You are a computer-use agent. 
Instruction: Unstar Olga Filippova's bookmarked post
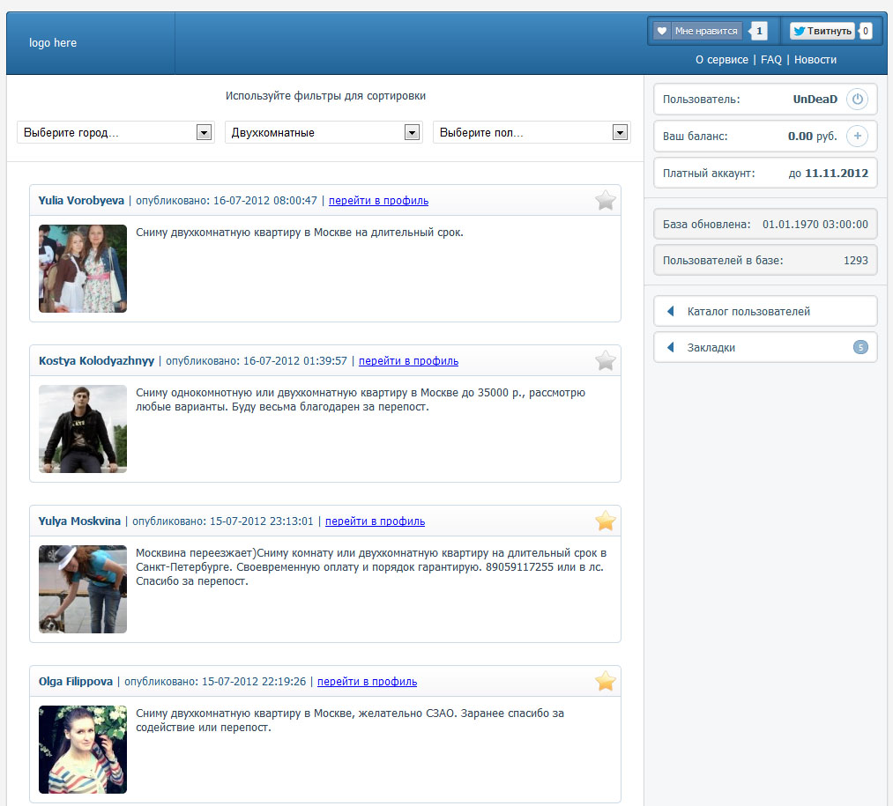(x=605, y=682)
